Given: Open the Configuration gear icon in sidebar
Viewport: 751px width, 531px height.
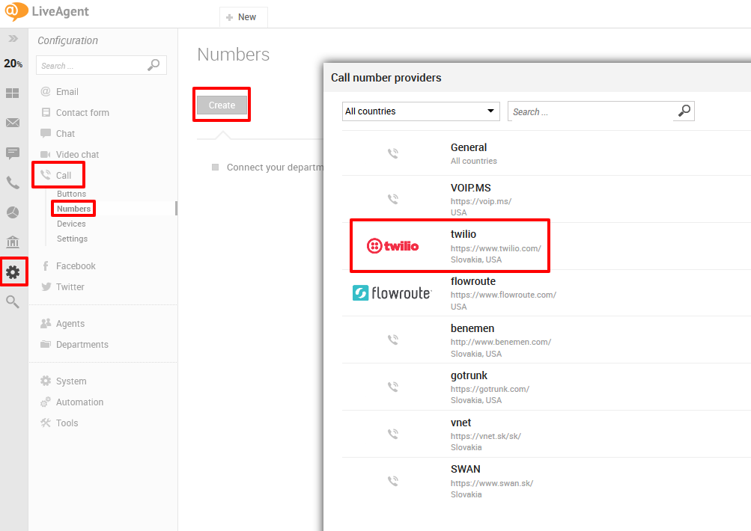Looking at the screenshot, I should (x=13, y=271).
